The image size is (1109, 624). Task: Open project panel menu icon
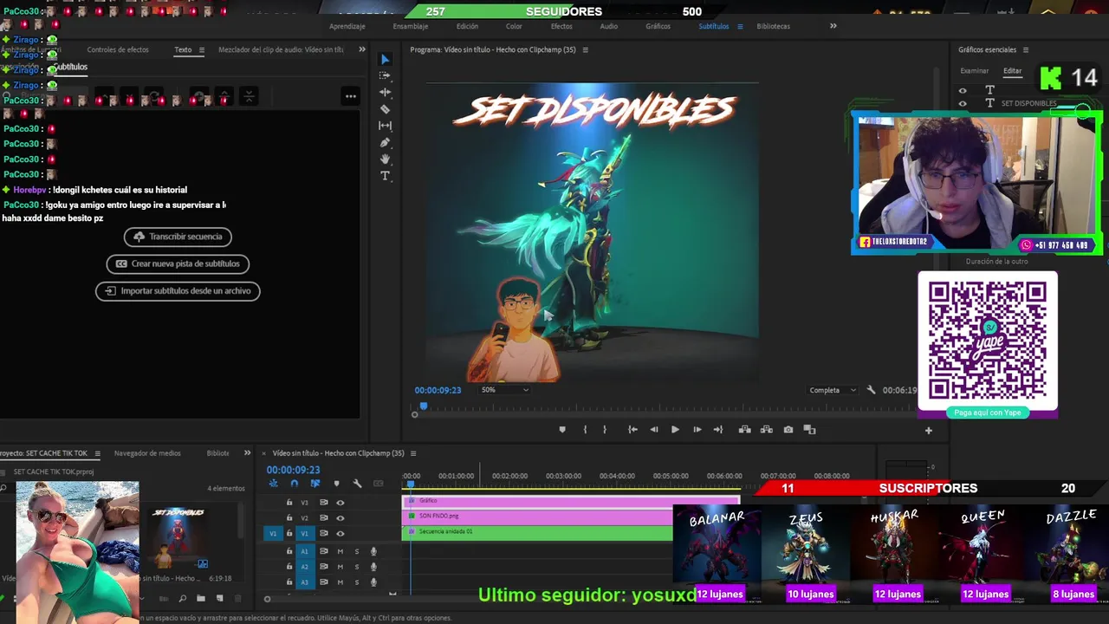tap(97, 453)
